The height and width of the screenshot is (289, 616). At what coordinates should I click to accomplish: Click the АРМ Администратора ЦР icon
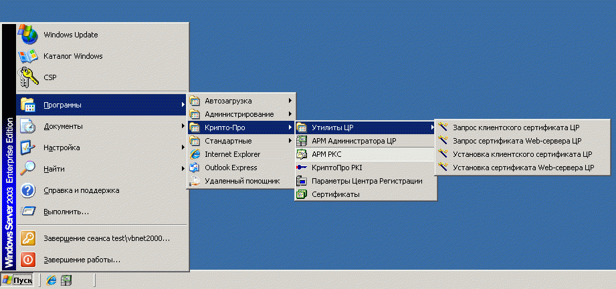coord(302,140)
